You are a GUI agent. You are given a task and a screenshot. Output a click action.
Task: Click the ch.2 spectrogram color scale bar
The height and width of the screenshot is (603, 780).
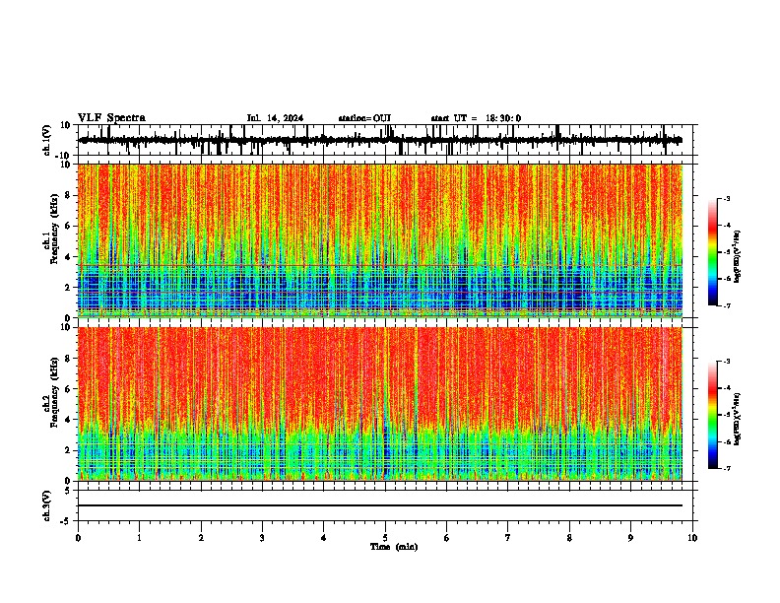[x=713, y=415]
